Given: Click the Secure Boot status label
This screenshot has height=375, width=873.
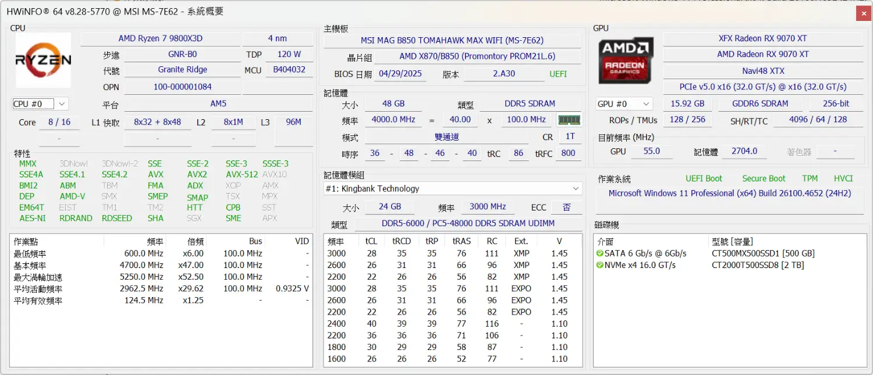Looking at the screenshot, I should click(764, 178).
